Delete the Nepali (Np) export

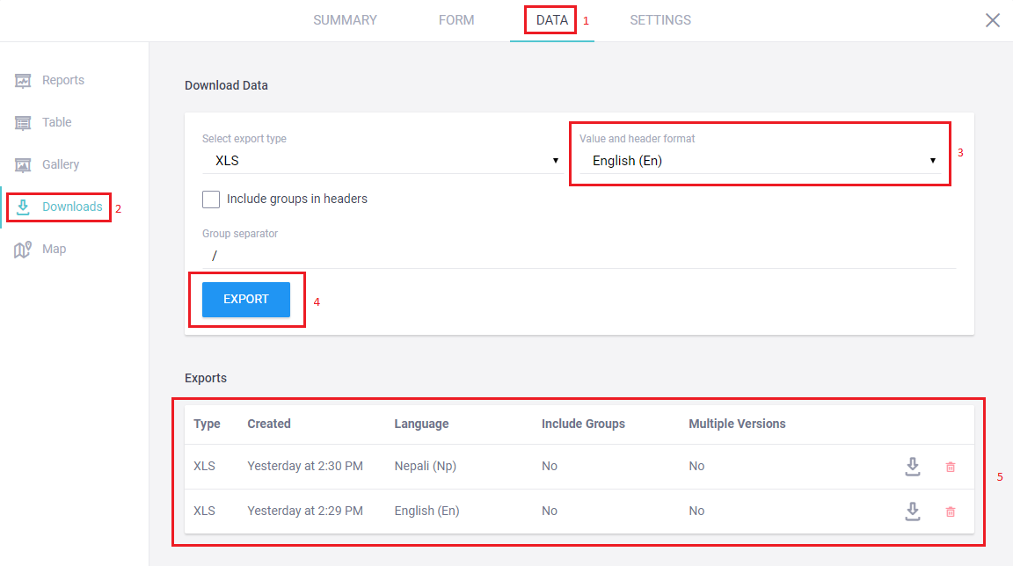pyautogui.click(x=951, y=467)
